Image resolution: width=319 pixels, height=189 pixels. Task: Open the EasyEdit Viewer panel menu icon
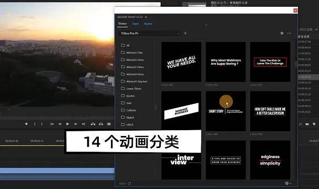(146, 17)
